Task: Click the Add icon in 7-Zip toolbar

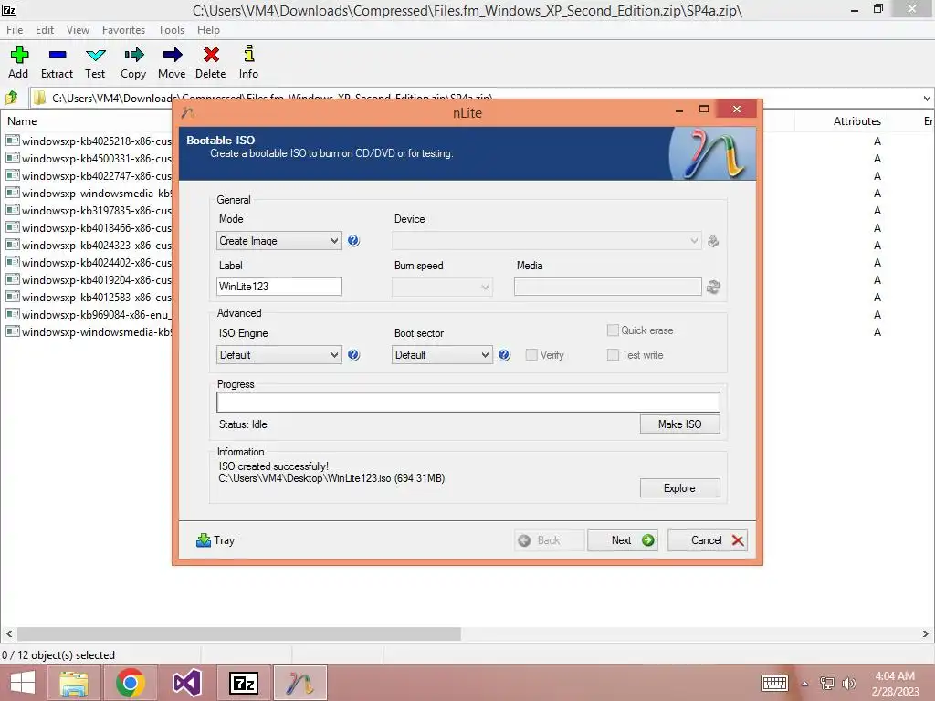Action: pos(18,62)
